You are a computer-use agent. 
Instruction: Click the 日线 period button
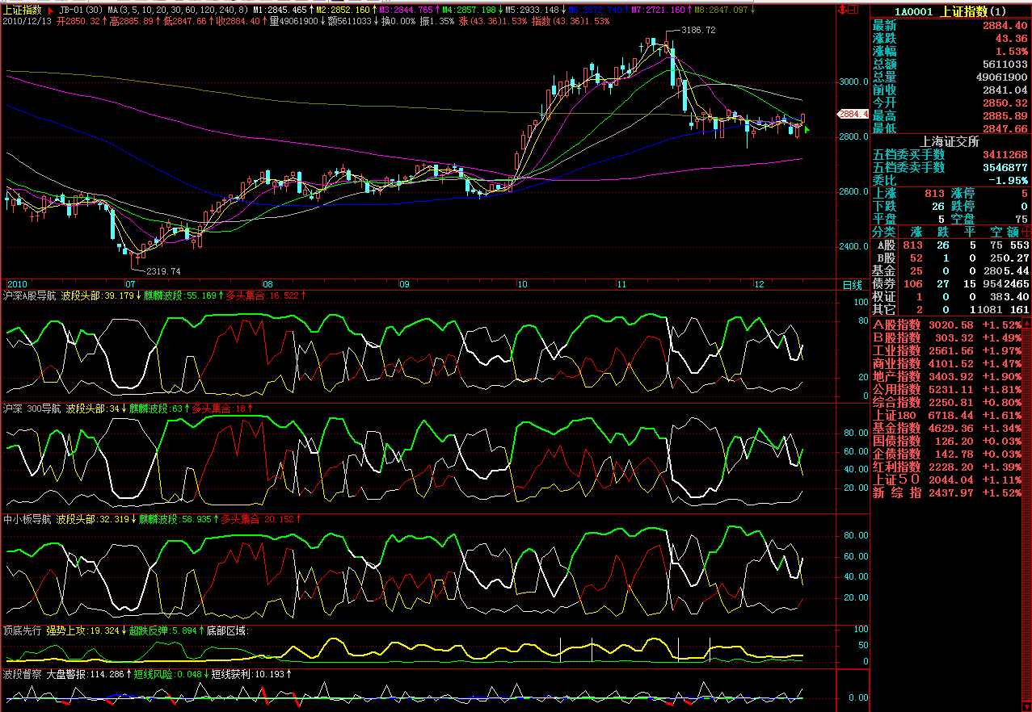click(853, 285)
